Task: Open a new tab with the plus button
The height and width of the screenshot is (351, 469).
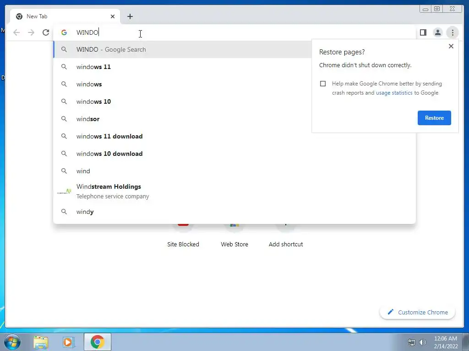Action: [130, 16]
